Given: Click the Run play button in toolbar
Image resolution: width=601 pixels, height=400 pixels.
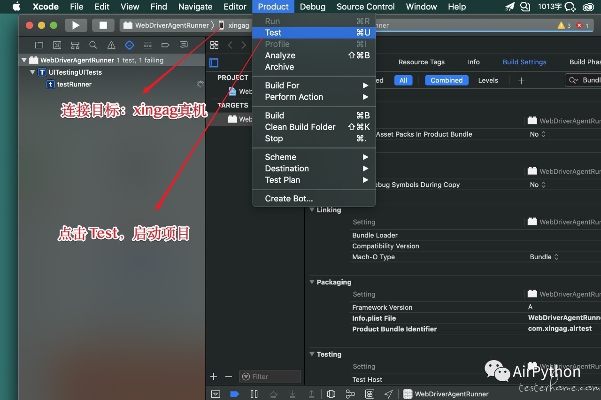Looking at the screenshot, I should tap(76, 25).
